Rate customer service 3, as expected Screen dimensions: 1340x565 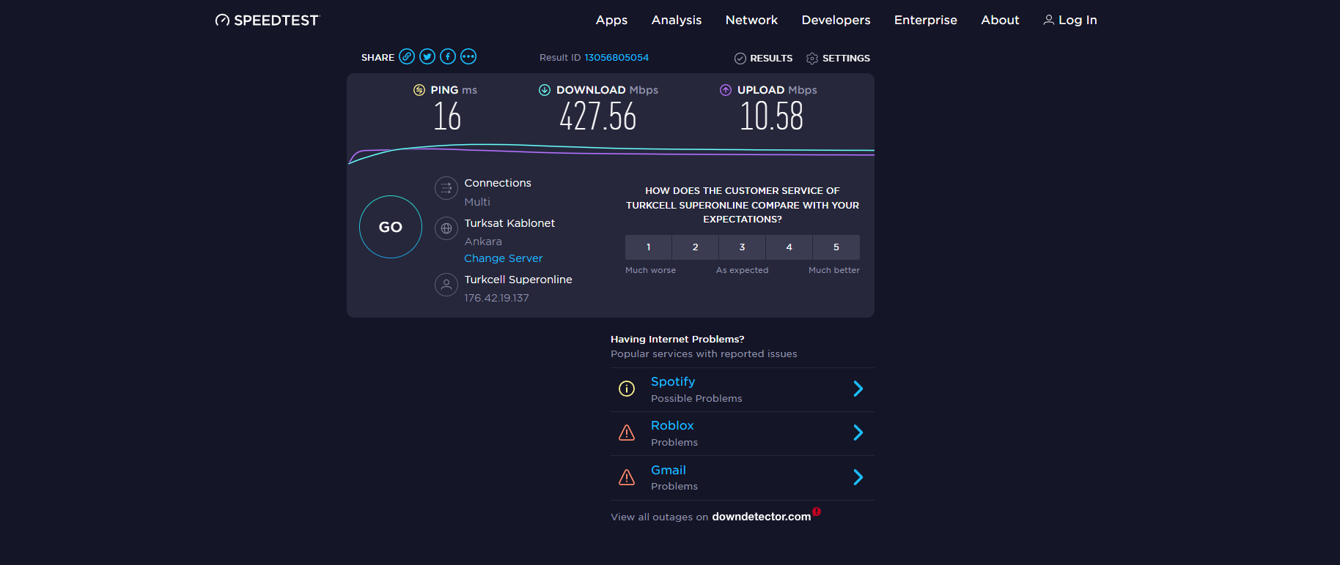[743, 247]
